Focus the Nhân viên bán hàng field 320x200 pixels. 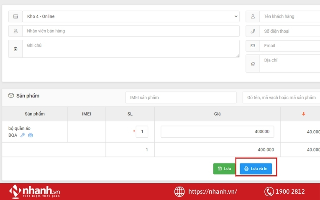[x=131, y=31]
